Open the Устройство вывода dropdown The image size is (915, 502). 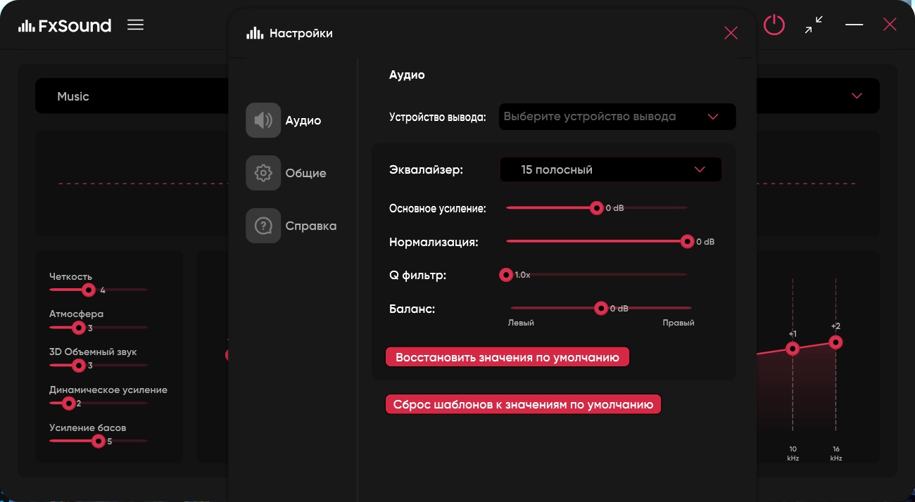(x=617, y=117)
